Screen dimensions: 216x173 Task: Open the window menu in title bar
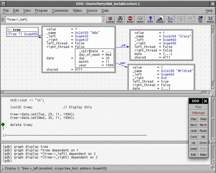[3, 4]
